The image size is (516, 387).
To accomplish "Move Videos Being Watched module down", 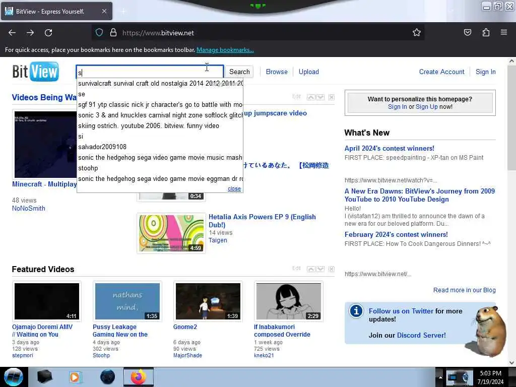I will [320, 97].
